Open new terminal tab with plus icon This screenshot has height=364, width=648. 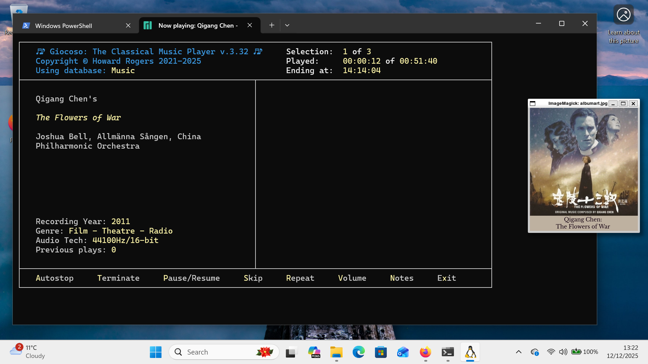[x=272, y=25]
